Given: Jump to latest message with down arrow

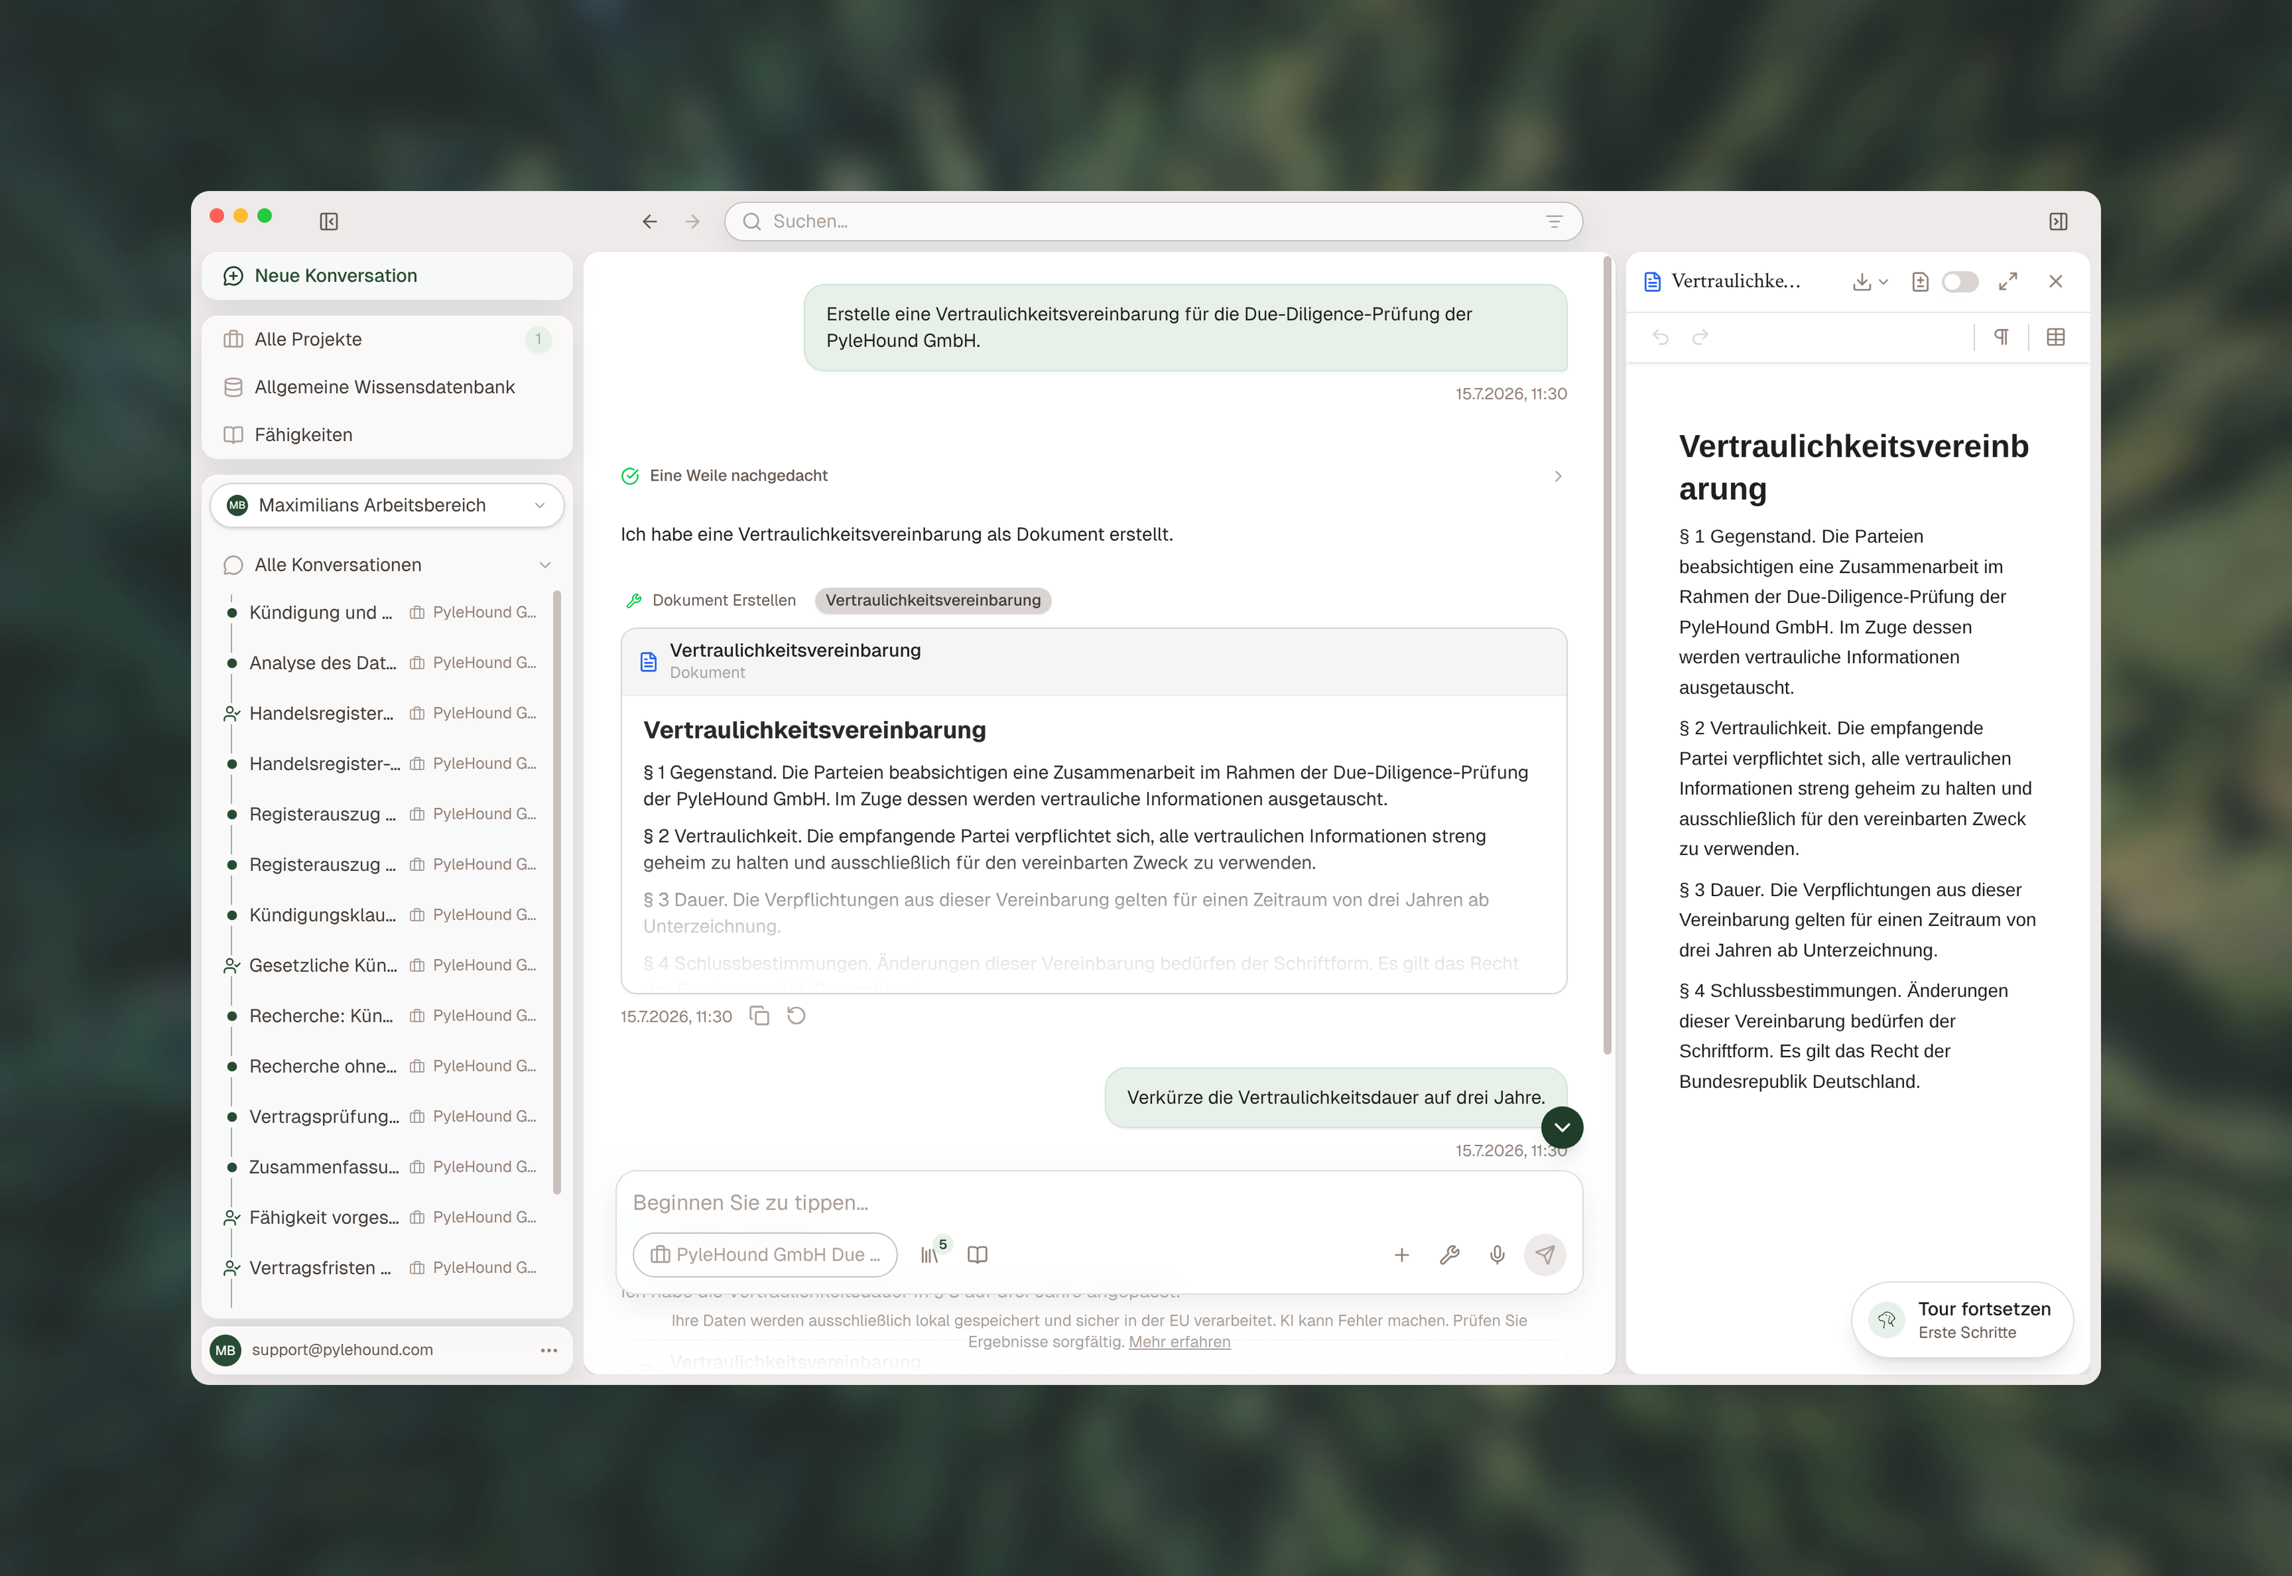Looking at the screenshot, I should pyautogui.click(x=1563, y=1128).
